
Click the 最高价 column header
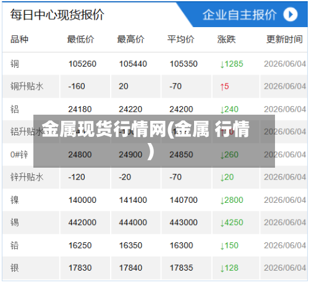click(x=130, y=39)
